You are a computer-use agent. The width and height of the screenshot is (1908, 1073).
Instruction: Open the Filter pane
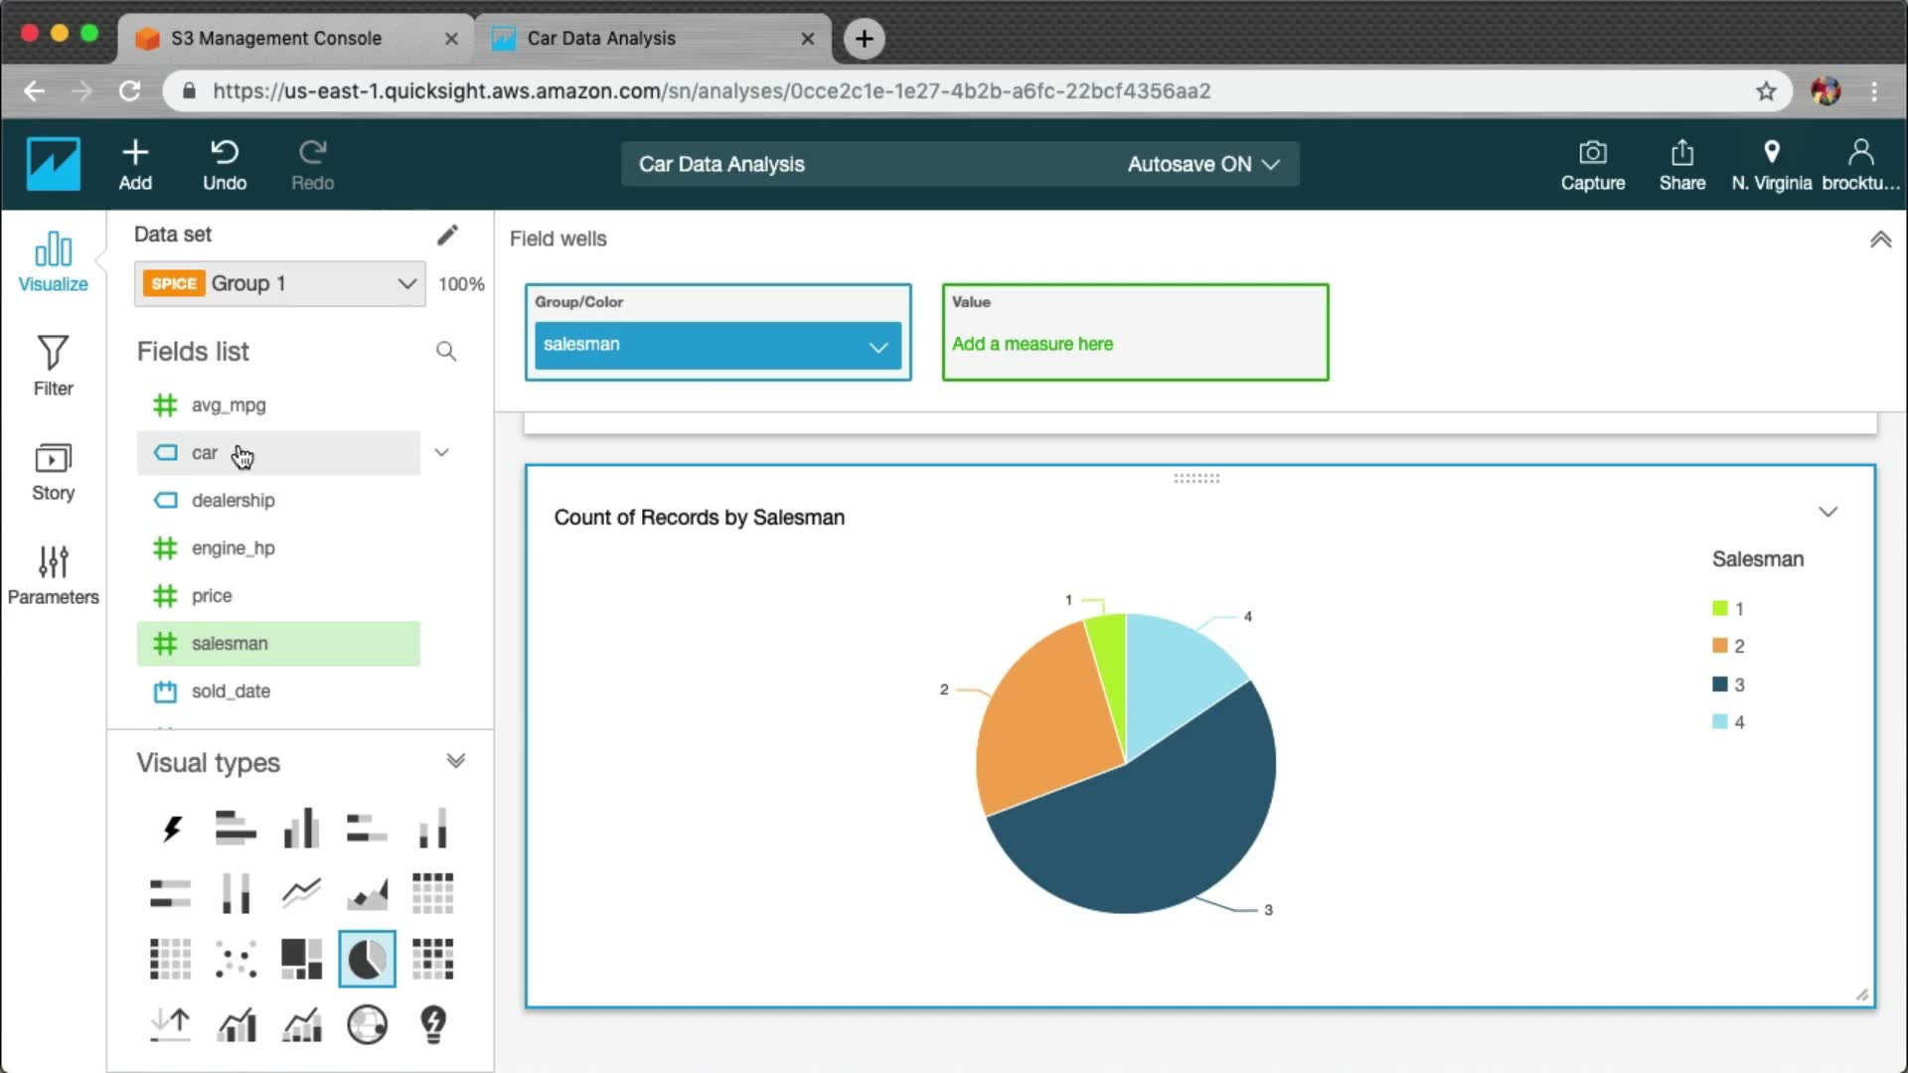pos(53,366)
